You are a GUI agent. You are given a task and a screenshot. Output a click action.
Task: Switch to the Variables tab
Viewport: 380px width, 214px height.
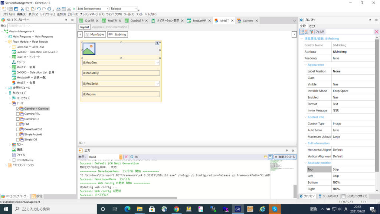[98, 27]
